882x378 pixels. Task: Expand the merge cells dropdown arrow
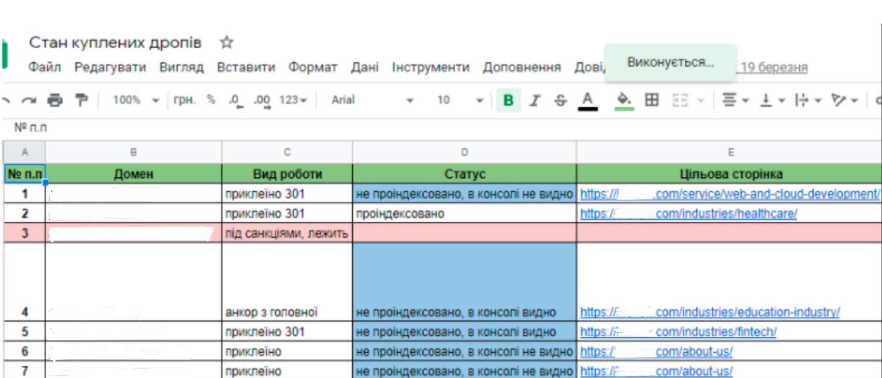(x=701, y=100)
